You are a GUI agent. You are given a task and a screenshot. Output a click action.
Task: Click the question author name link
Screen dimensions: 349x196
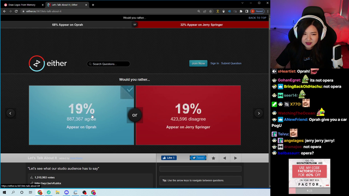[x=76, y=158]
